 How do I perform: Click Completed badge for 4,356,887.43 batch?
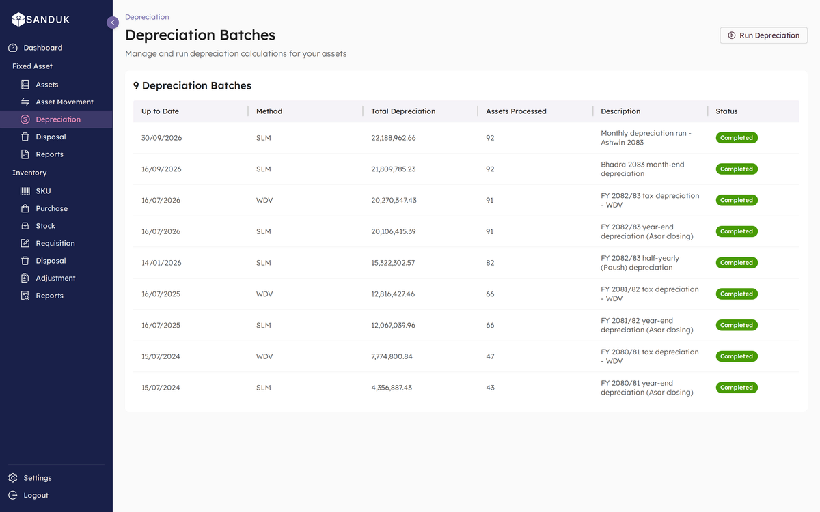(x=737, y=388)
